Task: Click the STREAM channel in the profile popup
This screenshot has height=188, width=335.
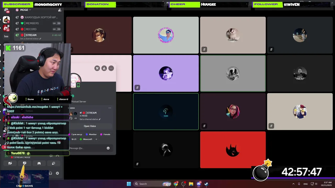Action: coord(90,113)
